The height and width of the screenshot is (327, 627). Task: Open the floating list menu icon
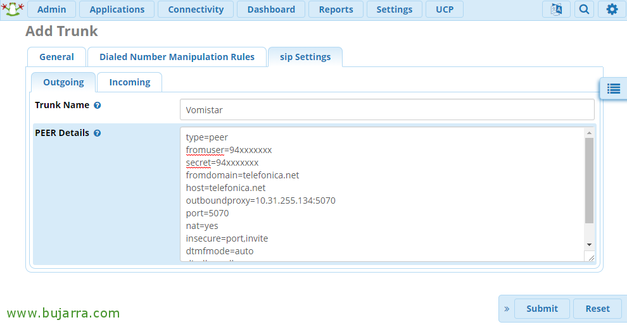coord(614,89)
